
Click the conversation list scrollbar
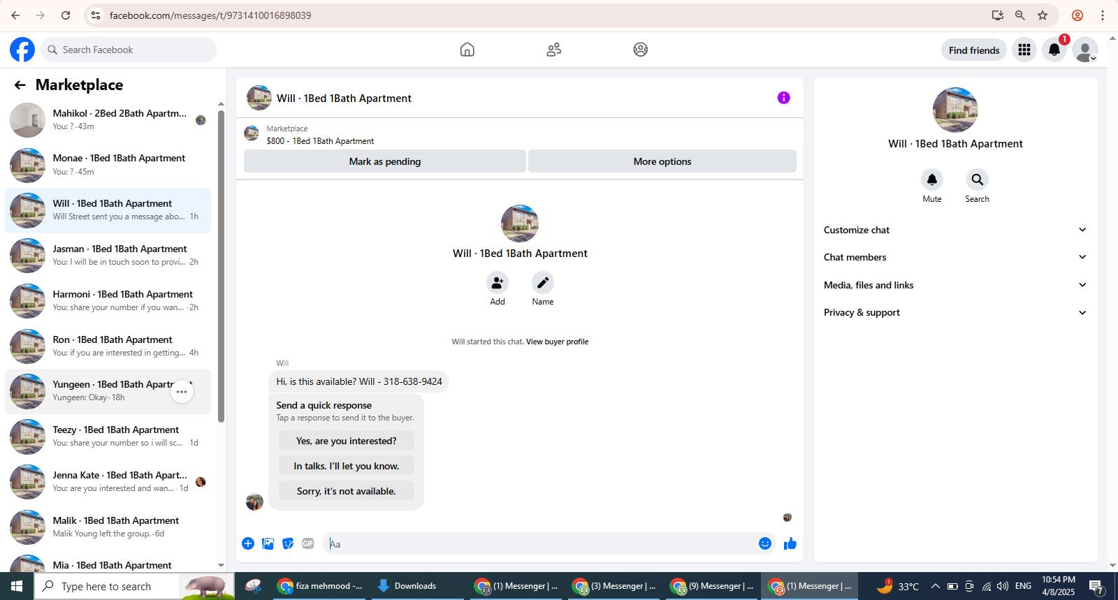tap(222, 265)
